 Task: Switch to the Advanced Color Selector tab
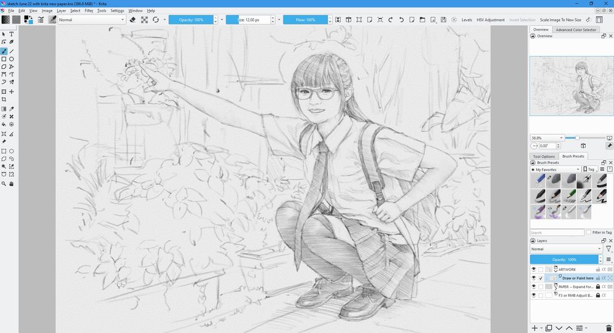click(576, 29)
